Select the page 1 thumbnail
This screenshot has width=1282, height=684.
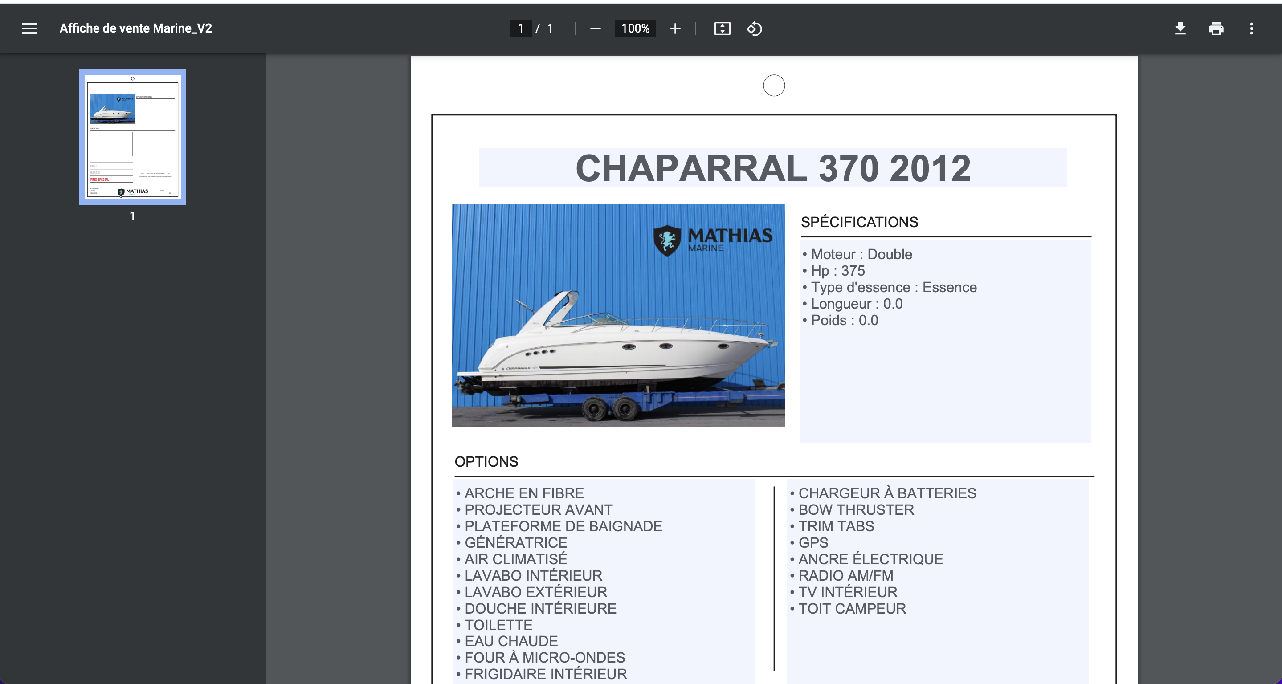tap(132, 137)
